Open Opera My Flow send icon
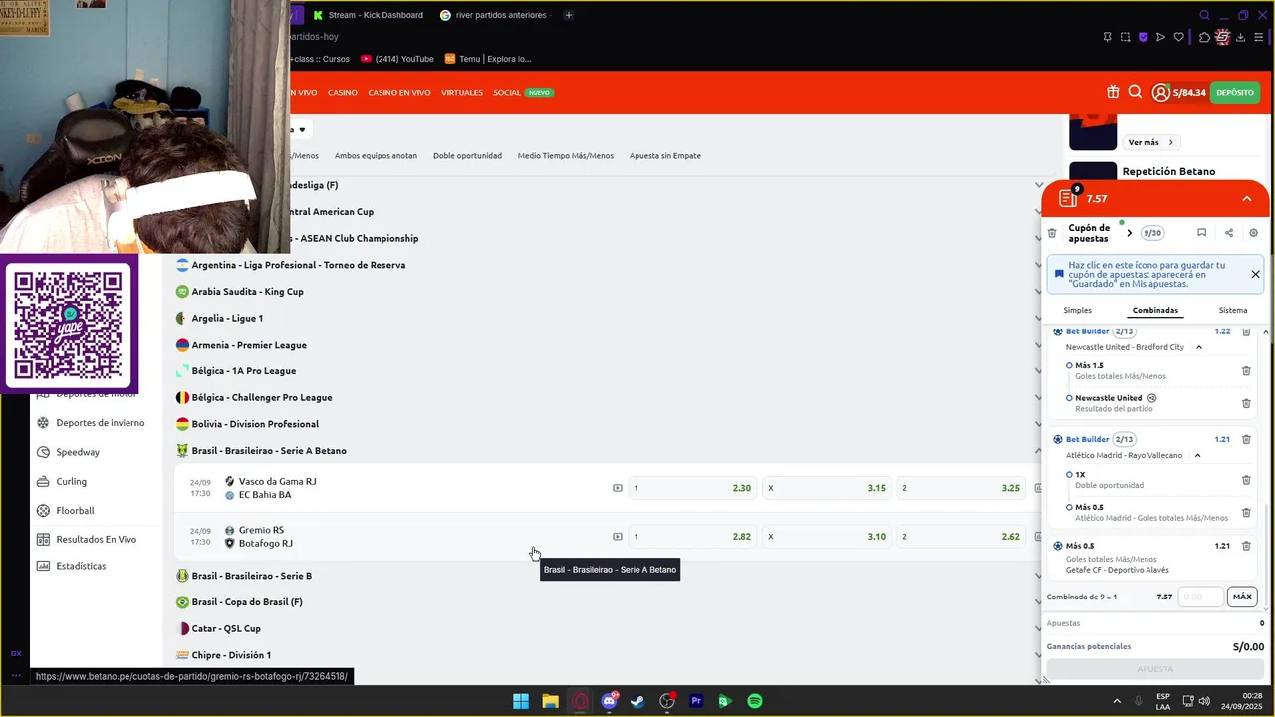 pos(1160,37)
